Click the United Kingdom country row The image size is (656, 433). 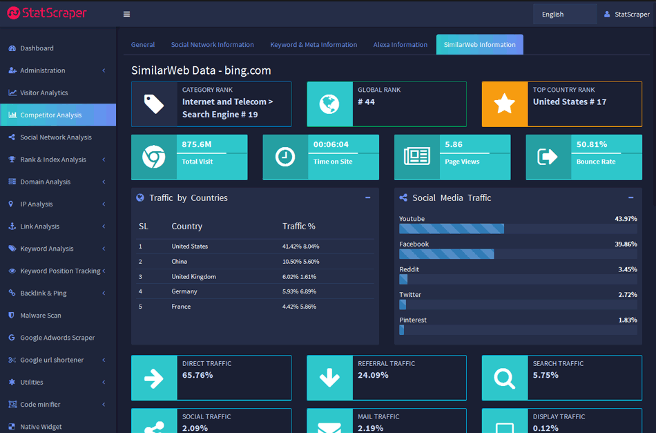tap(255, 276)
